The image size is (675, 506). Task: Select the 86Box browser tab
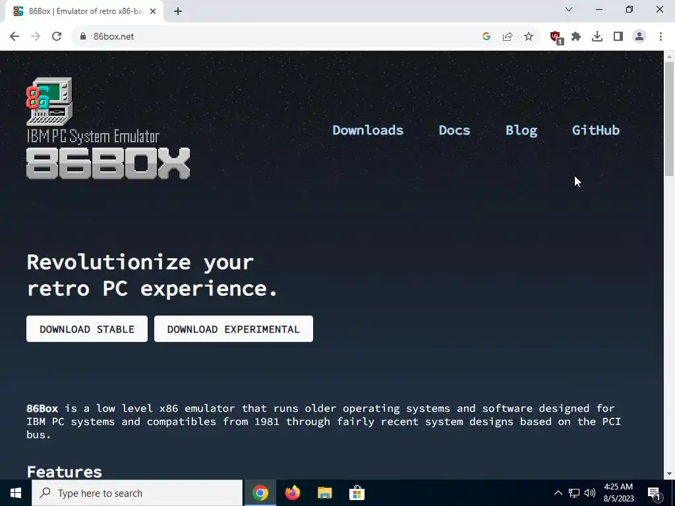click(84, 11)
